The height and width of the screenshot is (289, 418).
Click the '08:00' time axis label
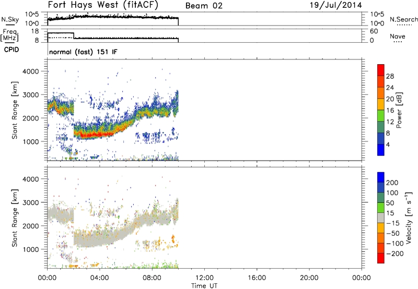point(152,278)
